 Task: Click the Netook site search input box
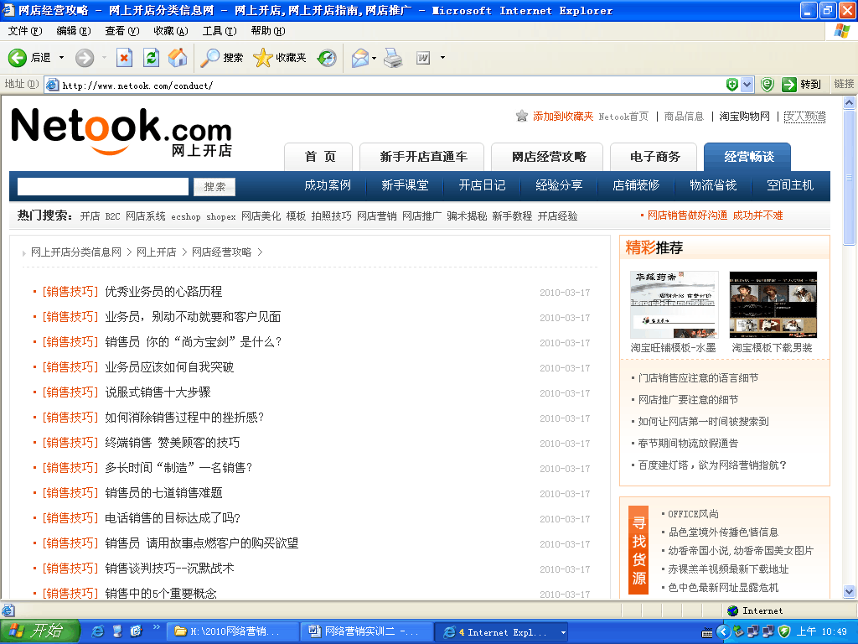click(x=103, y=186)
